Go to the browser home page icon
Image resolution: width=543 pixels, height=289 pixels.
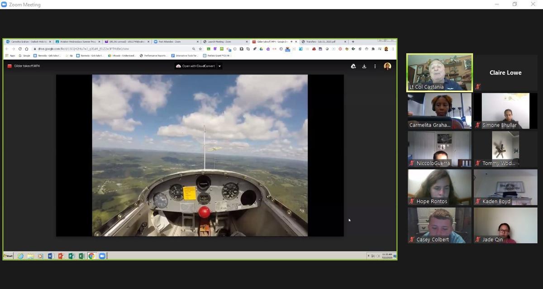[x=27, y=49]
